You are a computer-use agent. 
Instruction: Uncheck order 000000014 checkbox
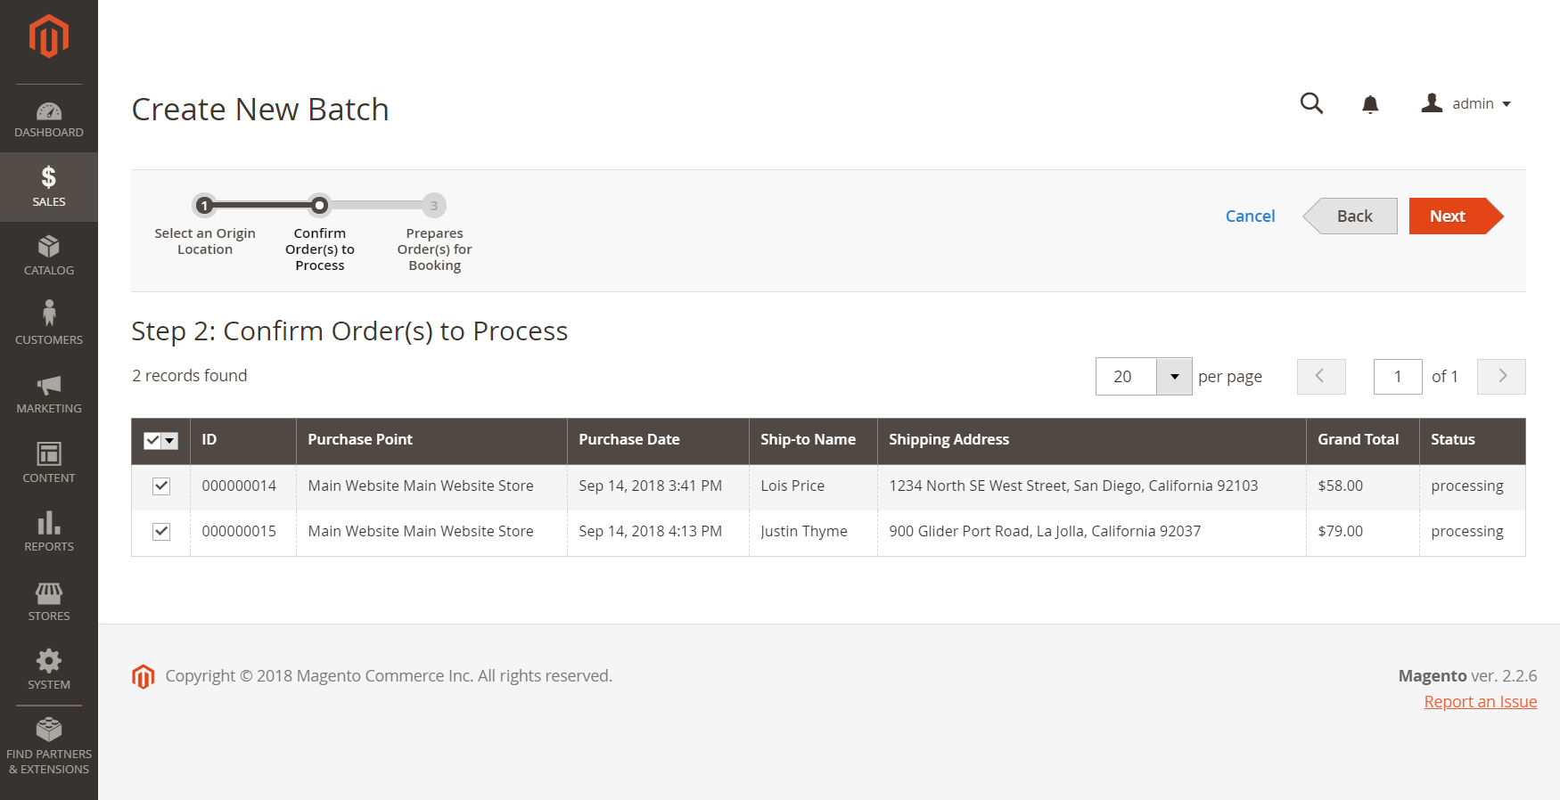pyautogui.click(x=161, y=486)
